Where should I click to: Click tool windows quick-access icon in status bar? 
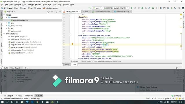[2, 99]
